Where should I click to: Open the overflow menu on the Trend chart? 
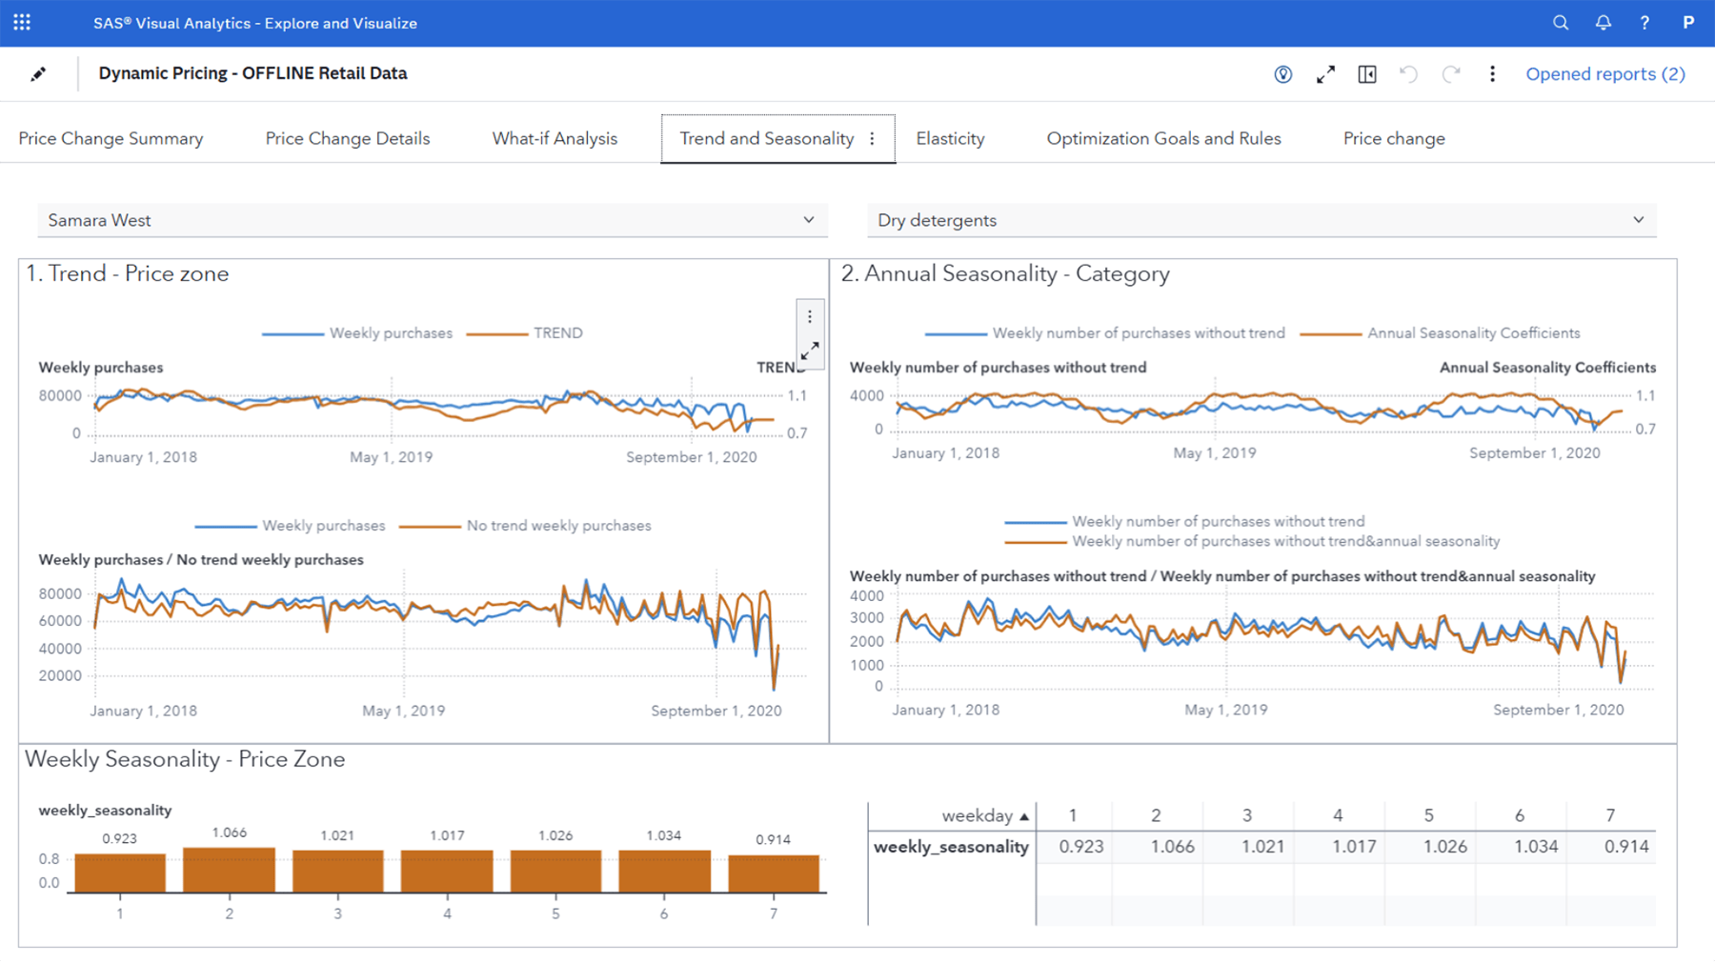tap(809, 315)
